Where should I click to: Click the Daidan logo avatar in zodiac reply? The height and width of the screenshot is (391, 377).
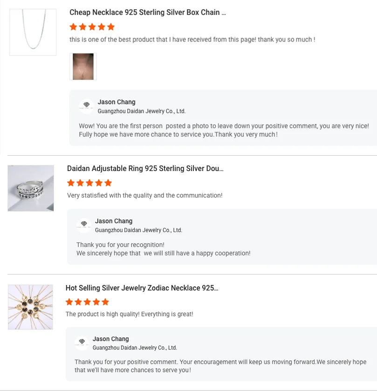(82, 343)
